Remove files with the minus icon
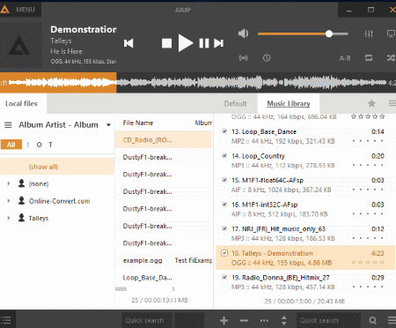The height and width of the screenshot is (328, 396). (x=244, y=320)
